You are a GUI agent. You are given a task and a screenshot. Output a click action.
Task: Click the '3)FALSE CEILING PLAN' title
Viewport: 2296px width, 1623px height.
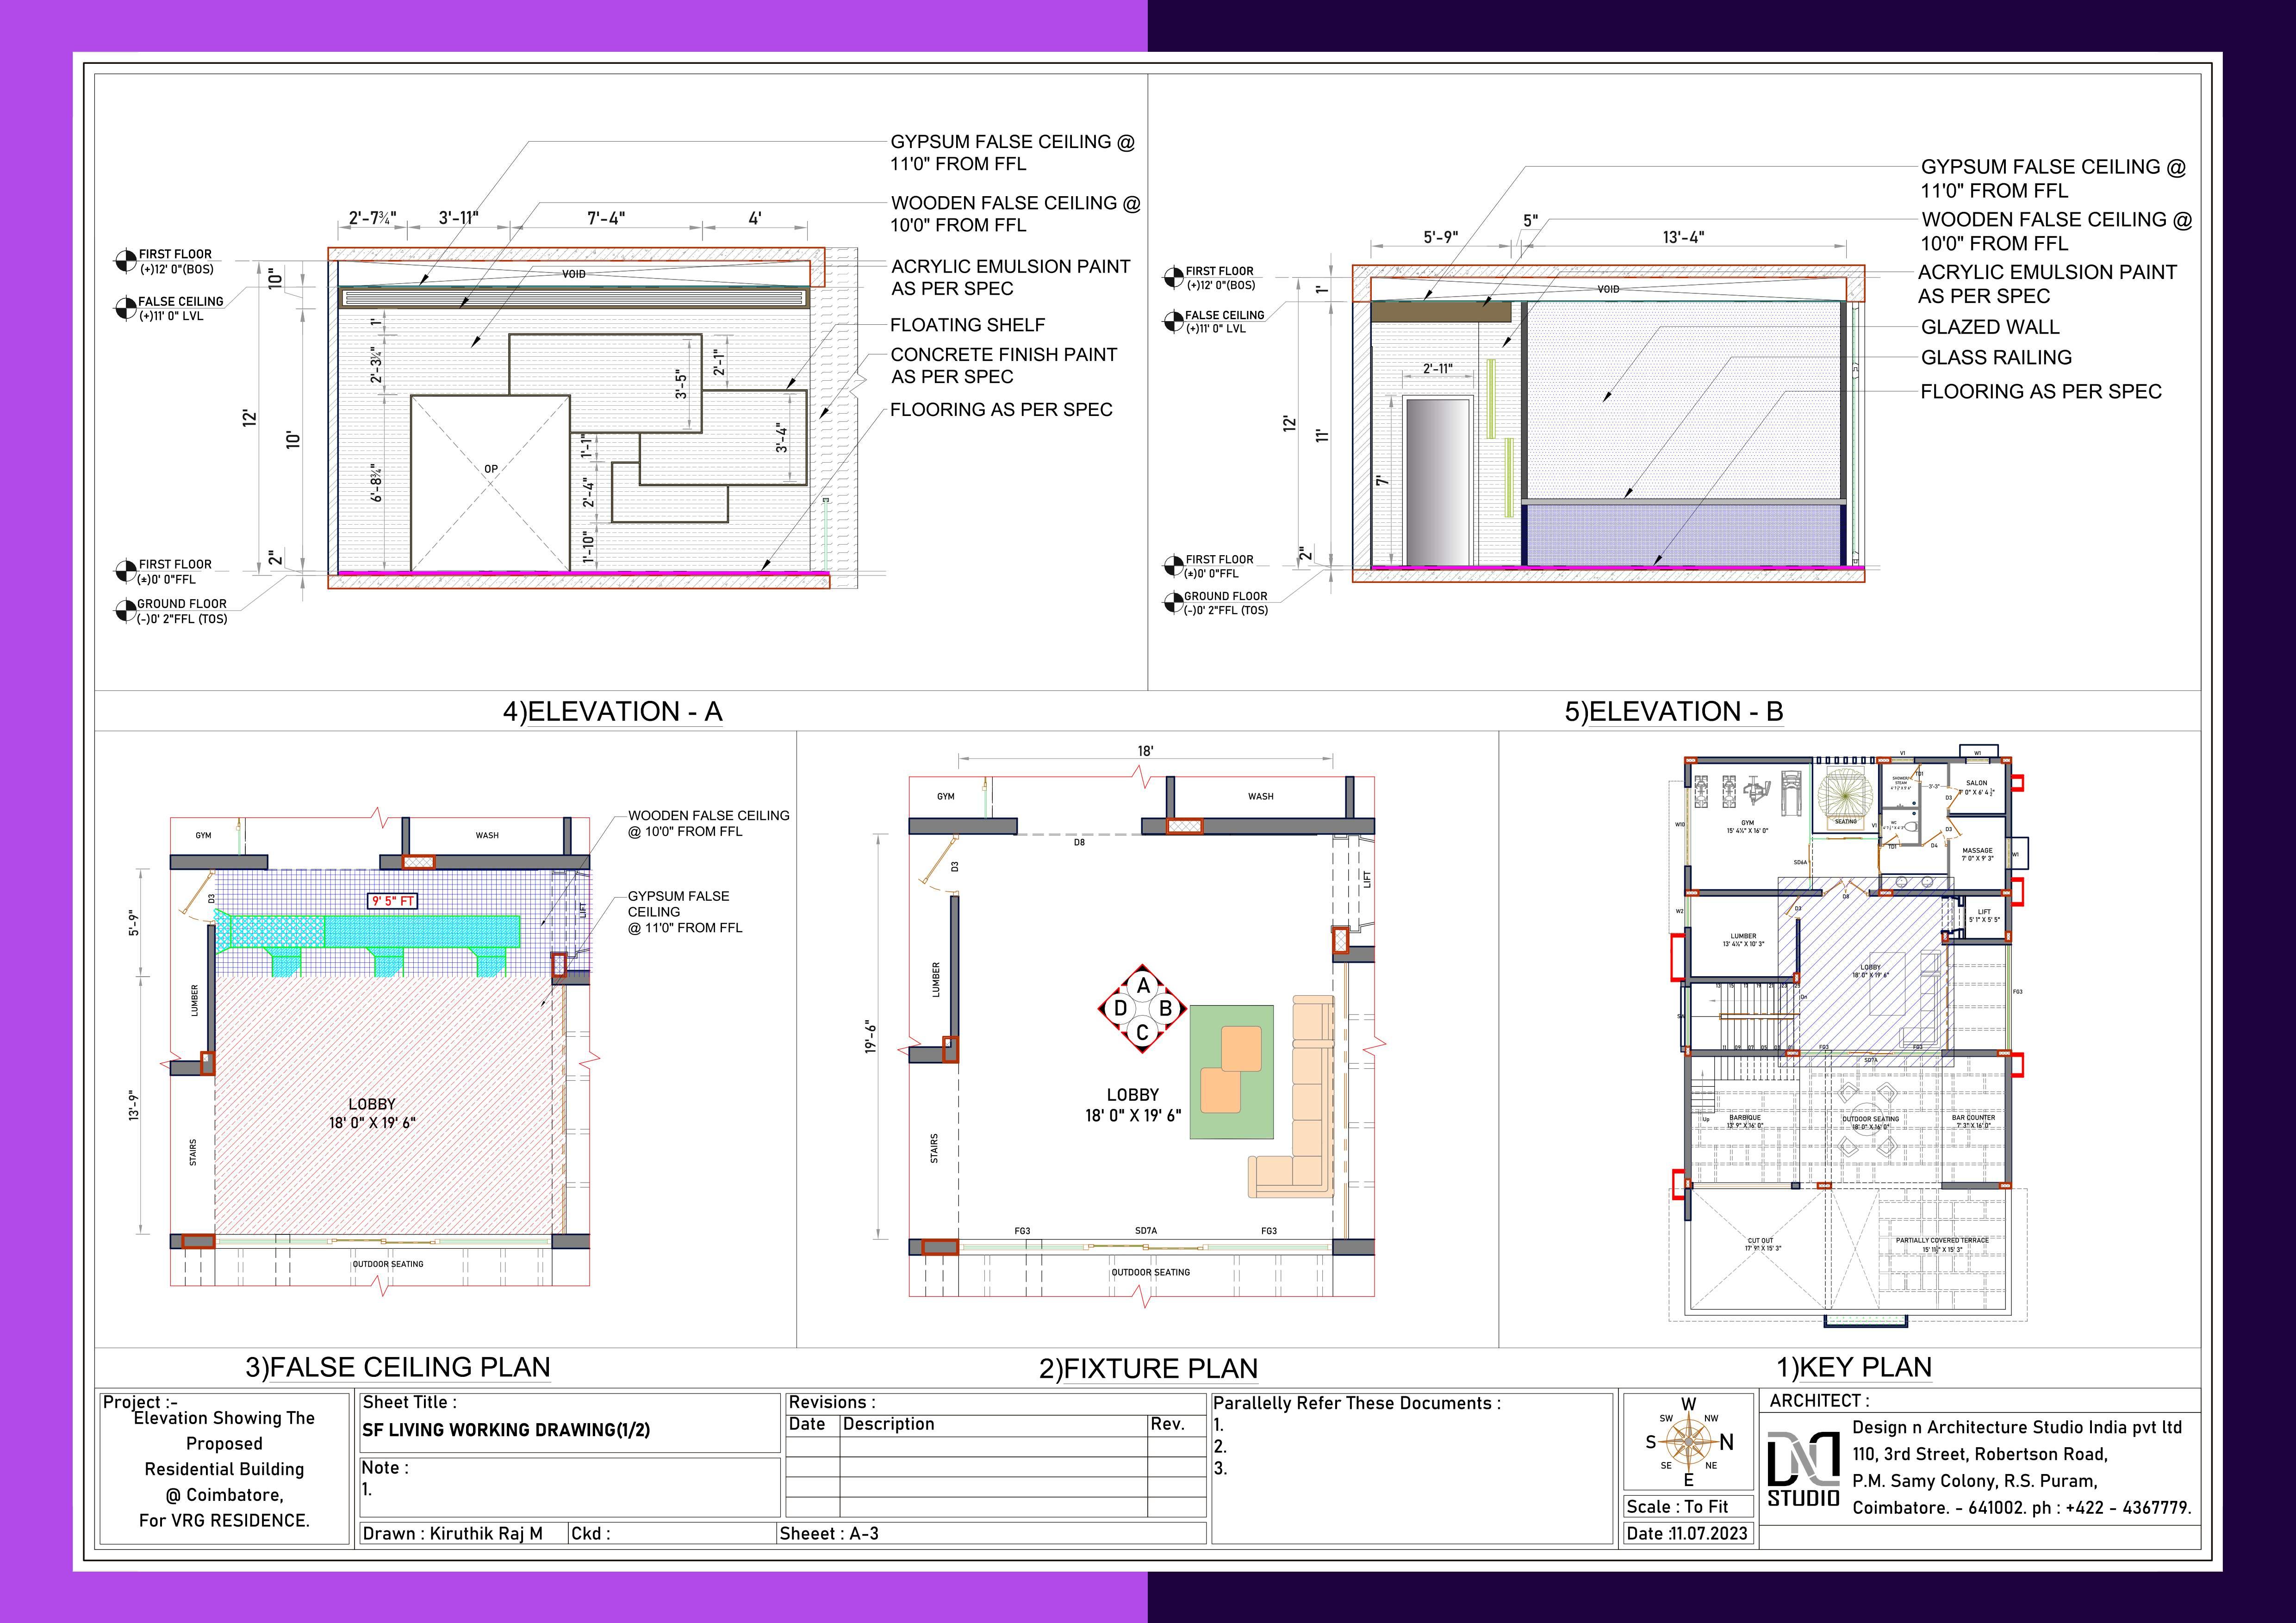pyautogui.click(x=398, y=1367)
